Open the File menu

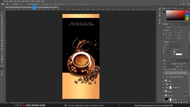coord(4,1)
